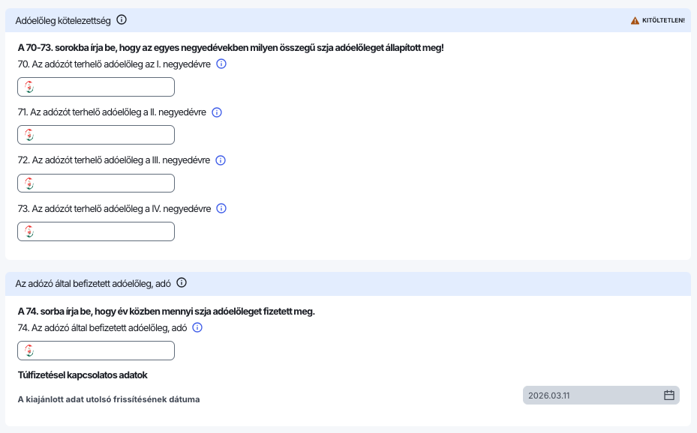The image size is (697, 433).
Task: Click the crest icon in row 70 field
Action: [x=29, y=88]
